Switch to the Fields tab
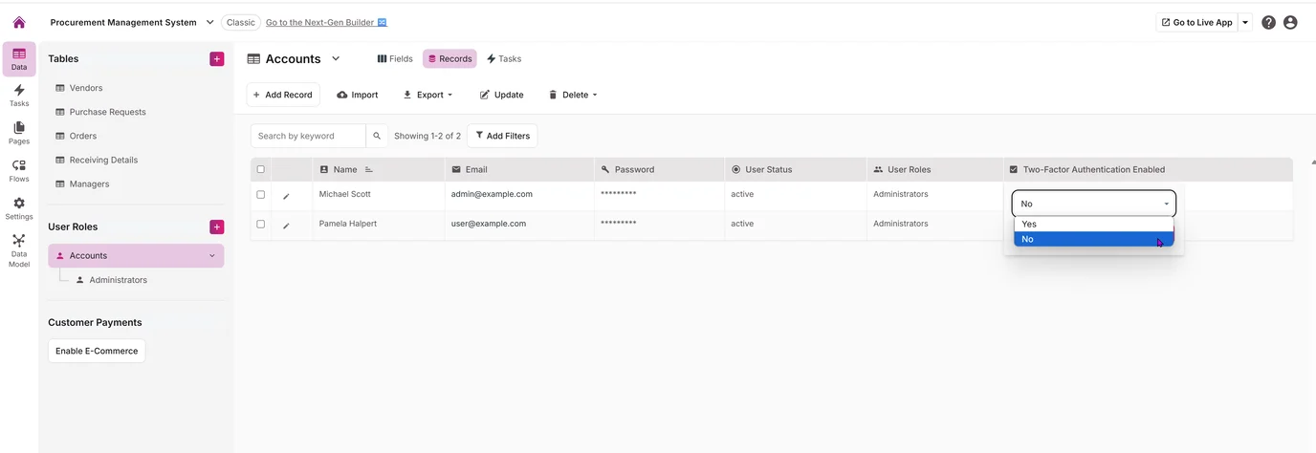Screen dimensions: 1316x453 [395, 59]
